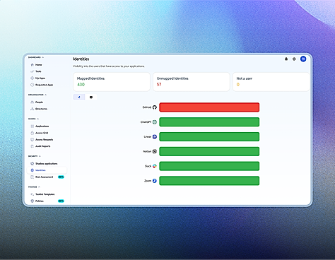This screenshot has height=260, width=335.
Task: Click the Access Grid icon
Action: pyautogui.click(x=33, y=133)
